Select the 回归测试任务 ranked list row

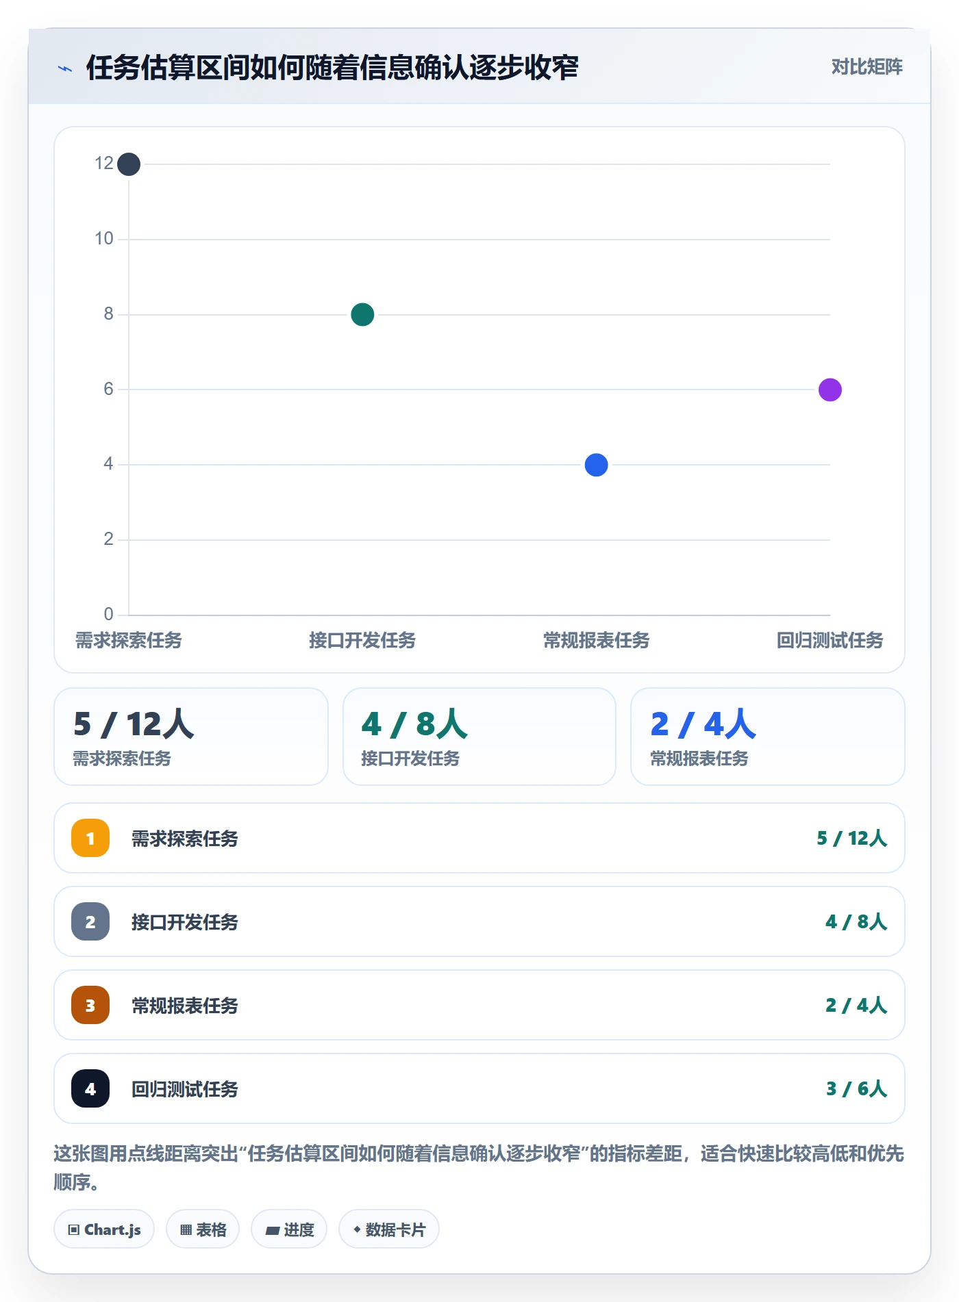tap(480, 1088)
